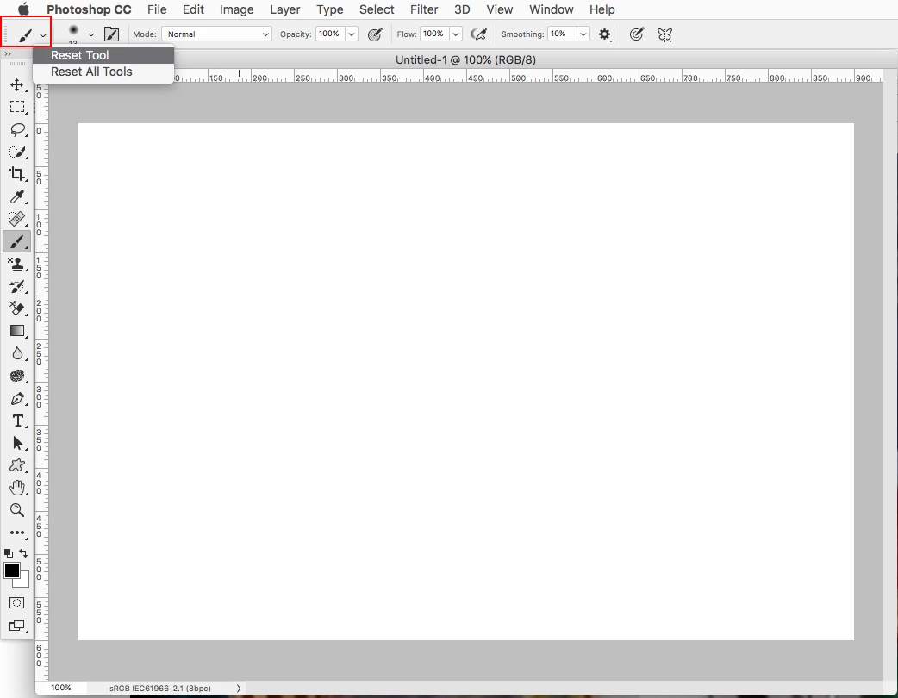
Task: Select the Eraser tool
Action: [x=17, y=308]
